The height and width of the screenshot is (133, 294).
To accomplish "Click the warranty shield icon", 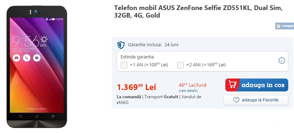I will click(121, 45).
